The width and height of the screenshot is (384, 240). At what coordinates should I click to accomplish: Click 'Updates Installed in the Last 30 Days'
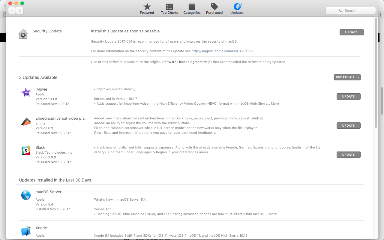point(55,180)
